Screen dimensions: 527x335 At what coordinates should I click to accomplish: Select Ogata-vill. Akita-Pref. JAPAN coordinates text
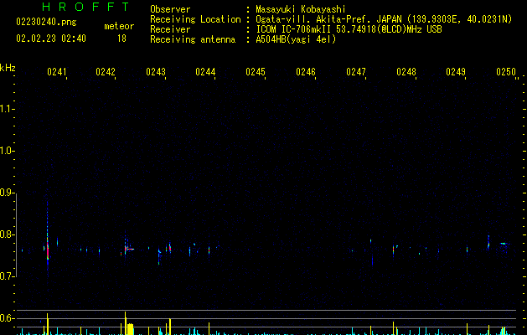click(x=384, y=19)
